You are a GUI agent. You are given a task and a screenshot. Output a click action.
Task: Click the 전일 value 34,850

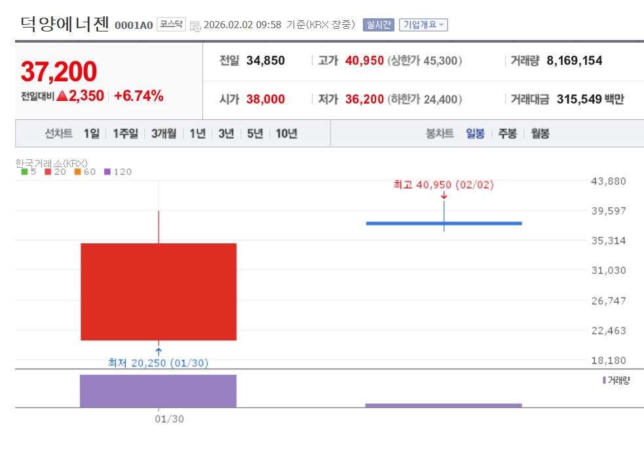[265, 61]
